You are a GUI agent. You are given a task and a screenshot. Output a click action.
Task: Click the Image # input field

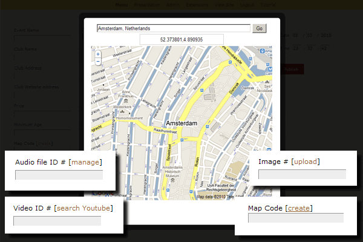pos(302,174)
